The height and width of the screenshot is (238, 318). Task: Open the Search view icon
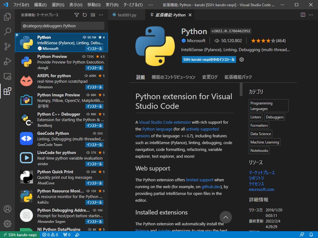click(x=7, y=32)
